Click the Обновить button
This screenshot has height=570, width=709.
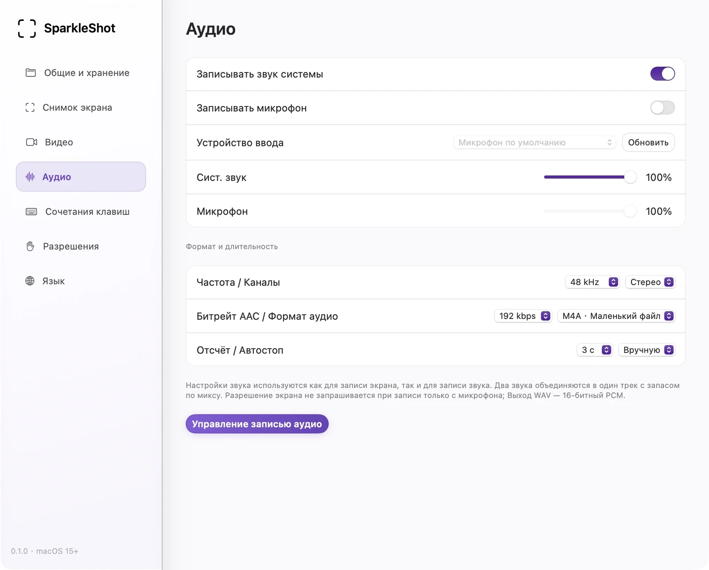click(x=648, y=142)
